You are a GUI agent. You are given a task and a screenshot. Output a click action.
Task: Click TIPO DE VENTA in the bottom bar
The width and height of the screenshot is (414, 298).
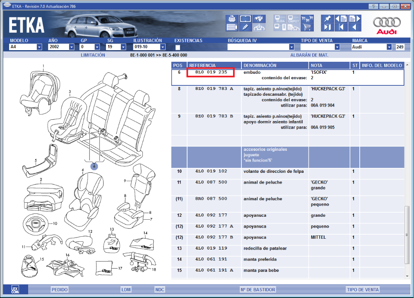(363, 290)
